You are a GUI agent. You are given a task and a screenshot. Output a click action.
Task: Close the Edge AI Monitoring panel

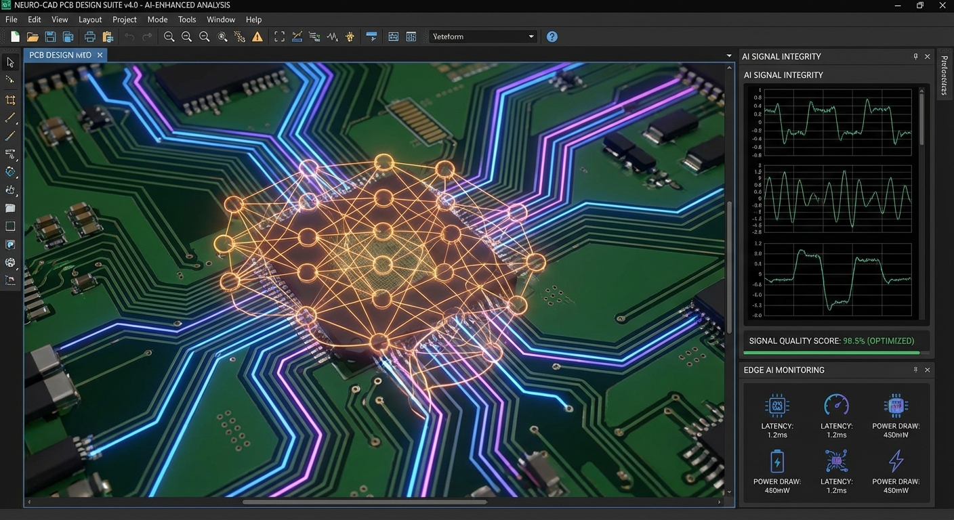coord(928,370)
